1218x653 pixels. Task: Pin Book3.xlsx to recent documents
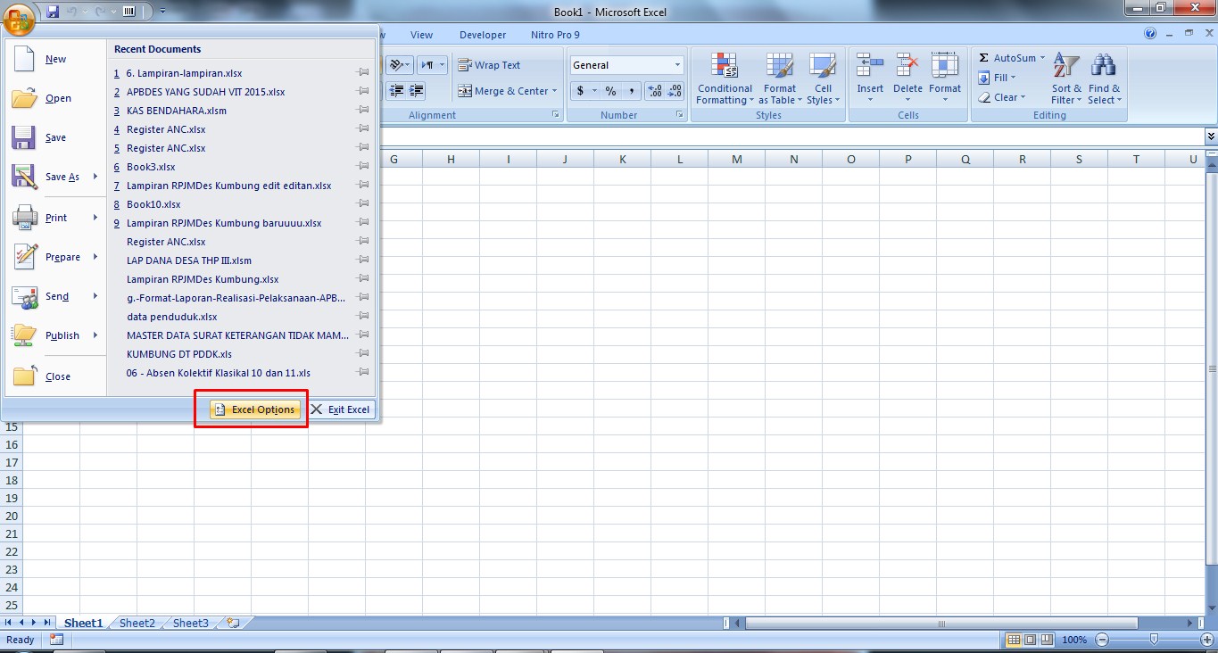coord(363,167)
